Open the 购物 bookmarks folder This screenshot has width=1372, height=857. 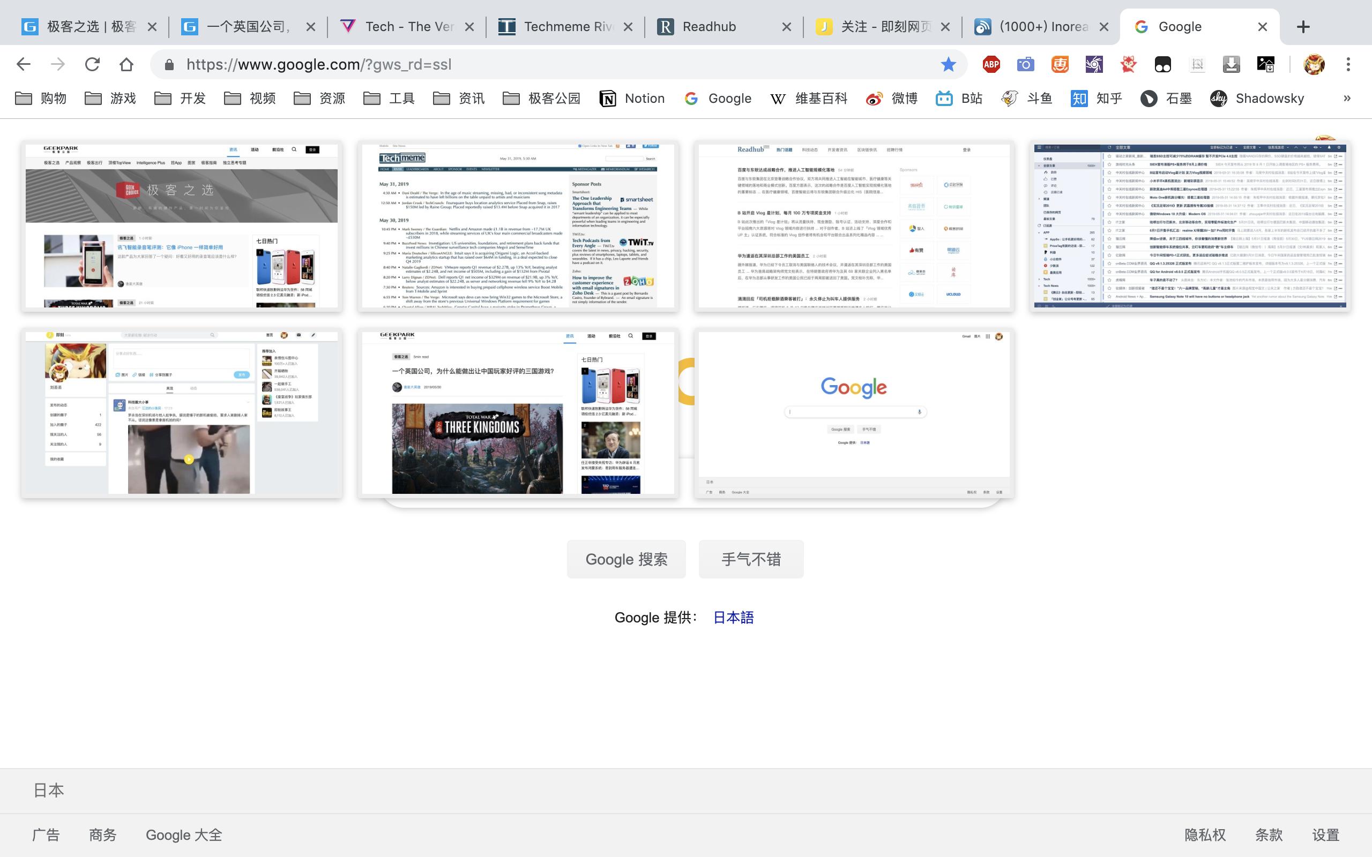(x=41, y=98)
